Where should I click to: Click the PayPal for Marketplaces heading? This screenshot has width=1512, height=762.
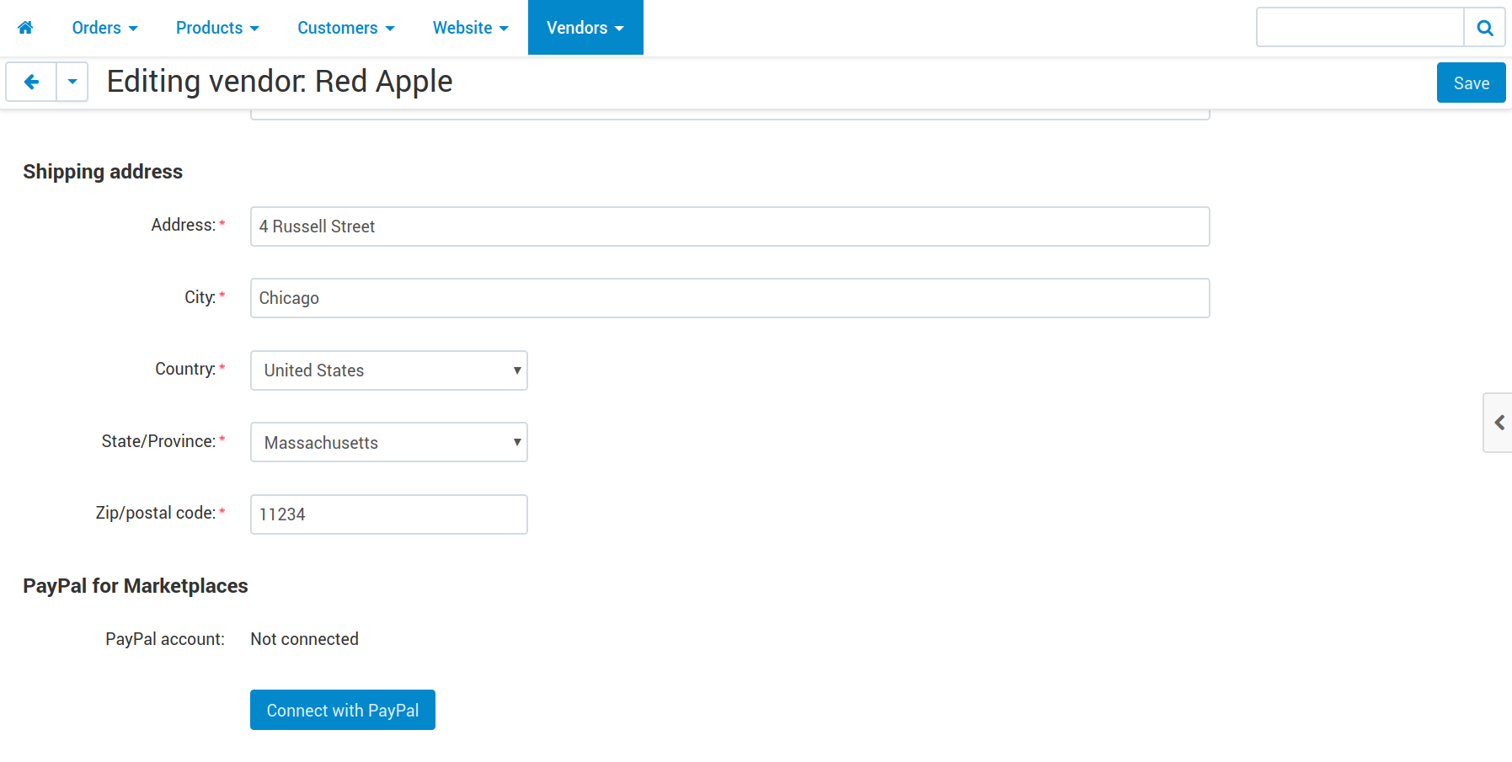136,586
